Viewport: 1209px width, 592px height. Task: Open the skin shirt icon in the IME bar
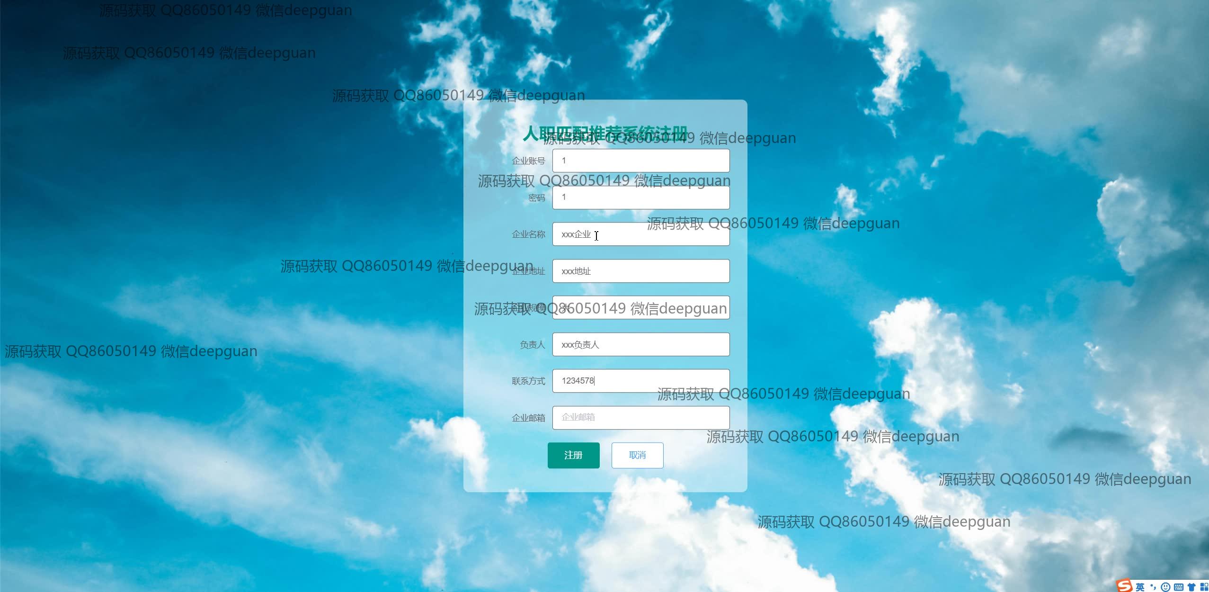(1191, 587)
